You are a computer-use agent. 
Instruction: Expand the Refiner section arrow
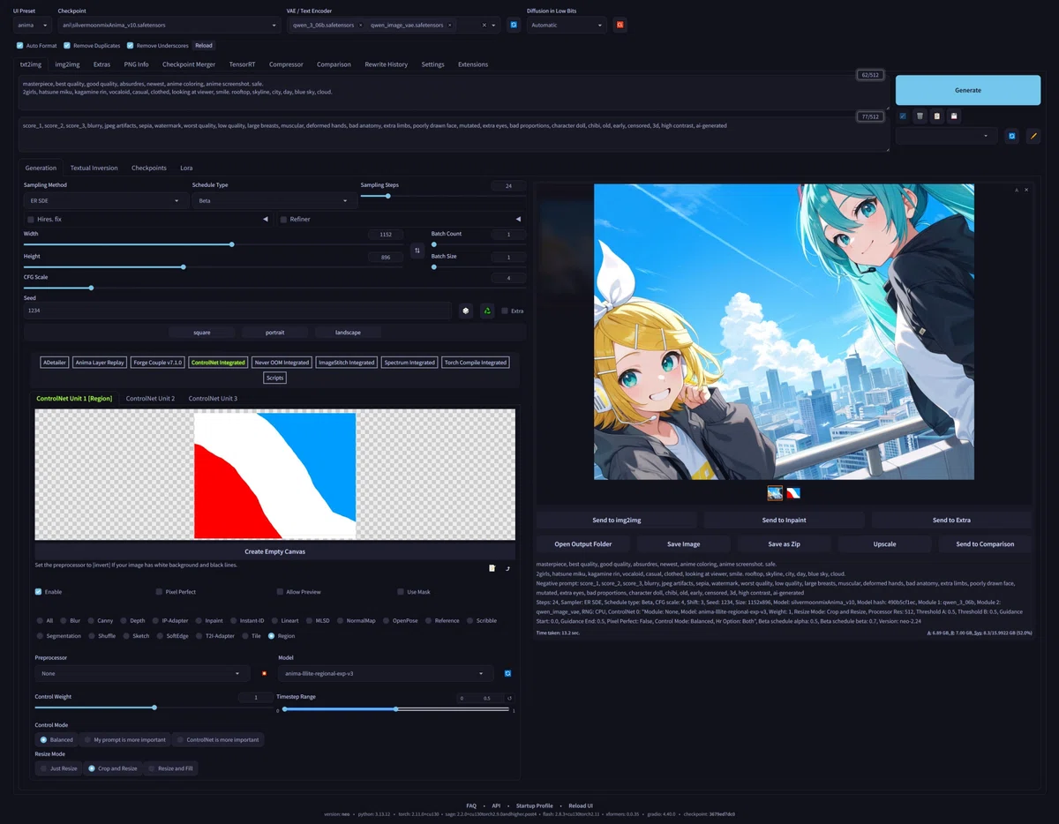(518, 219)
